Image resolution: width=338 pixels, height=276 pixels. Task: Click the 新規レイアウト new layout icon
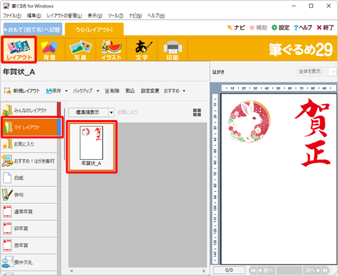coord(7,91)
